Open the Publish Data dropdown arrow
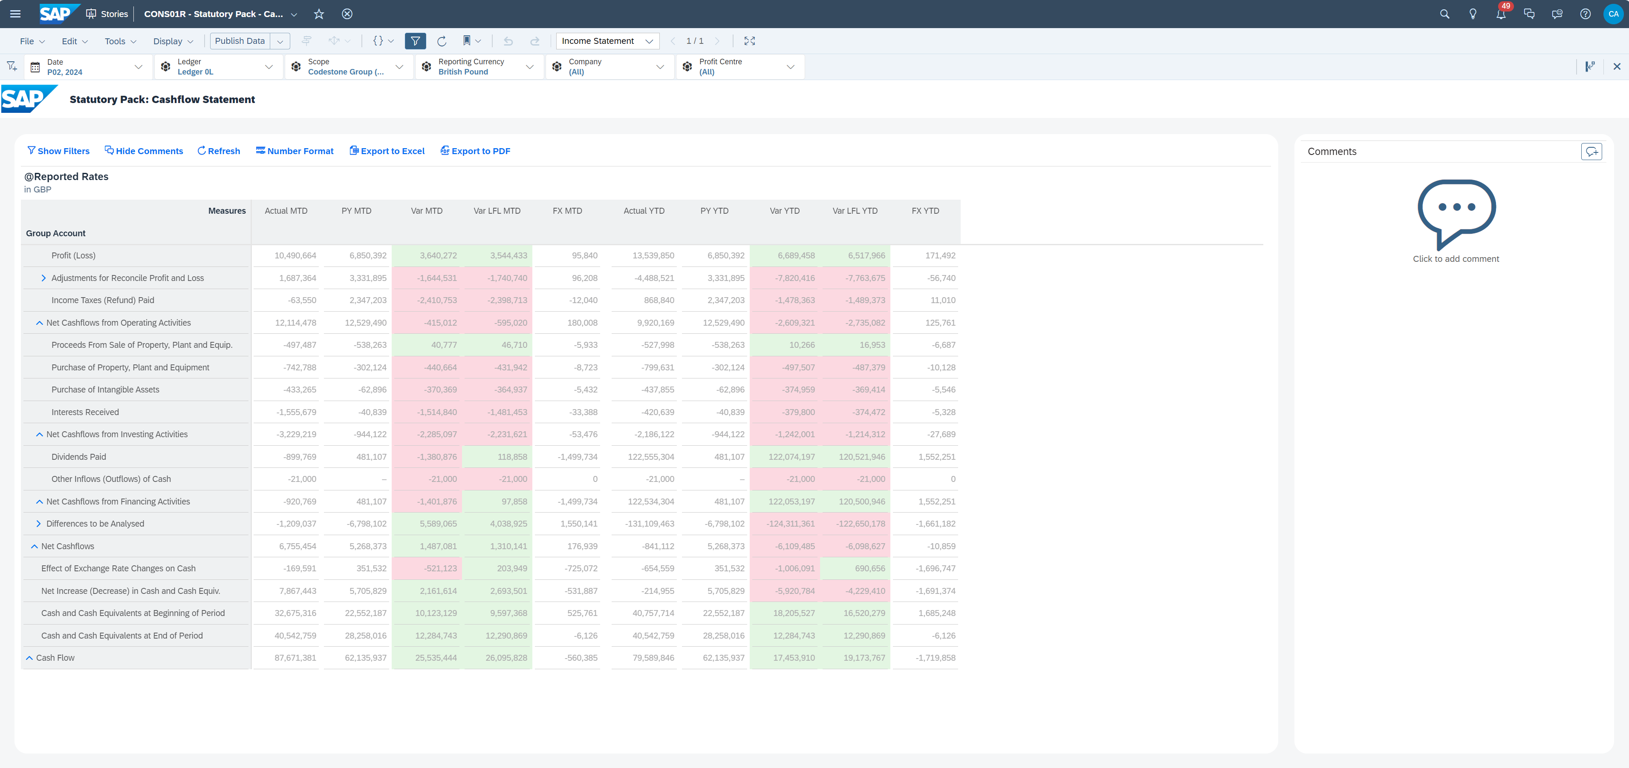 [280, 41]
